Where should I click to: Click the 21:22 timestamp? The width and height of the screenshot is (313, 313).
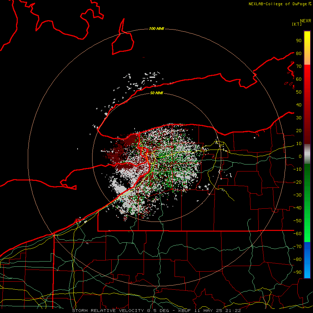click(x=234, y=311)
